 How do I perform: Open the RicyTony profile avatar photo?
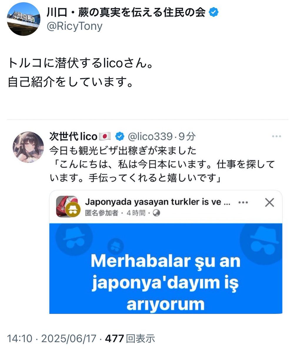point(23,19)
